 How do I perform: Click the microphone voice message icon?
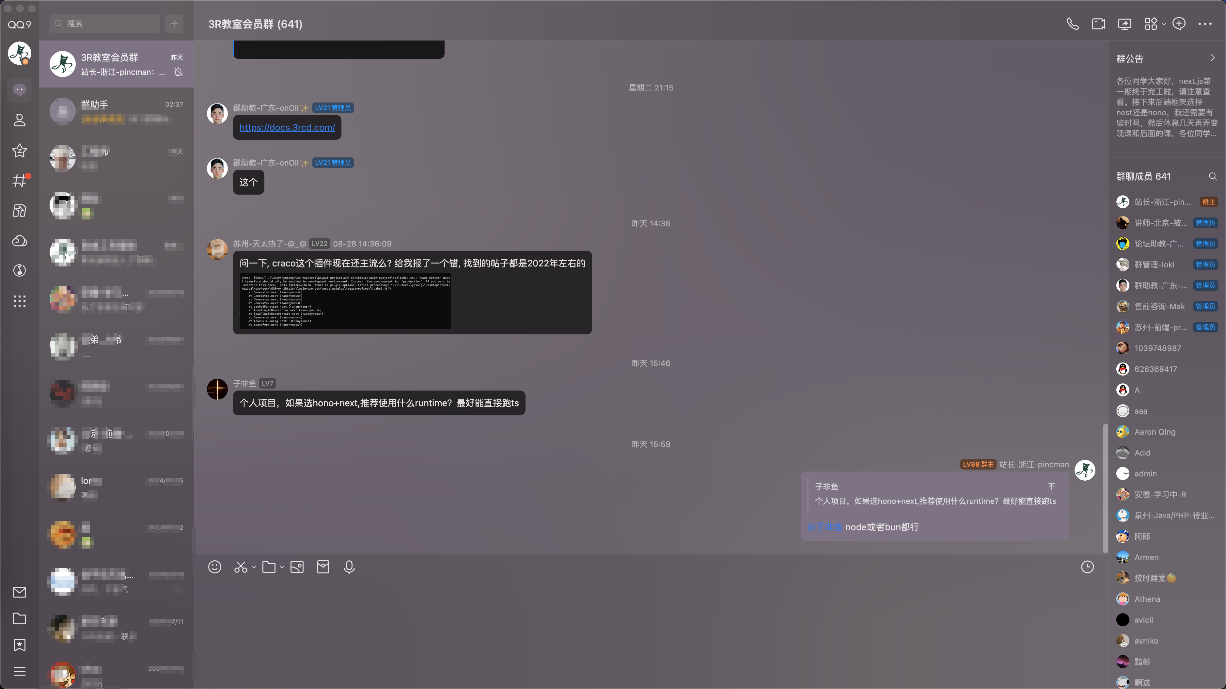(349, 567)
